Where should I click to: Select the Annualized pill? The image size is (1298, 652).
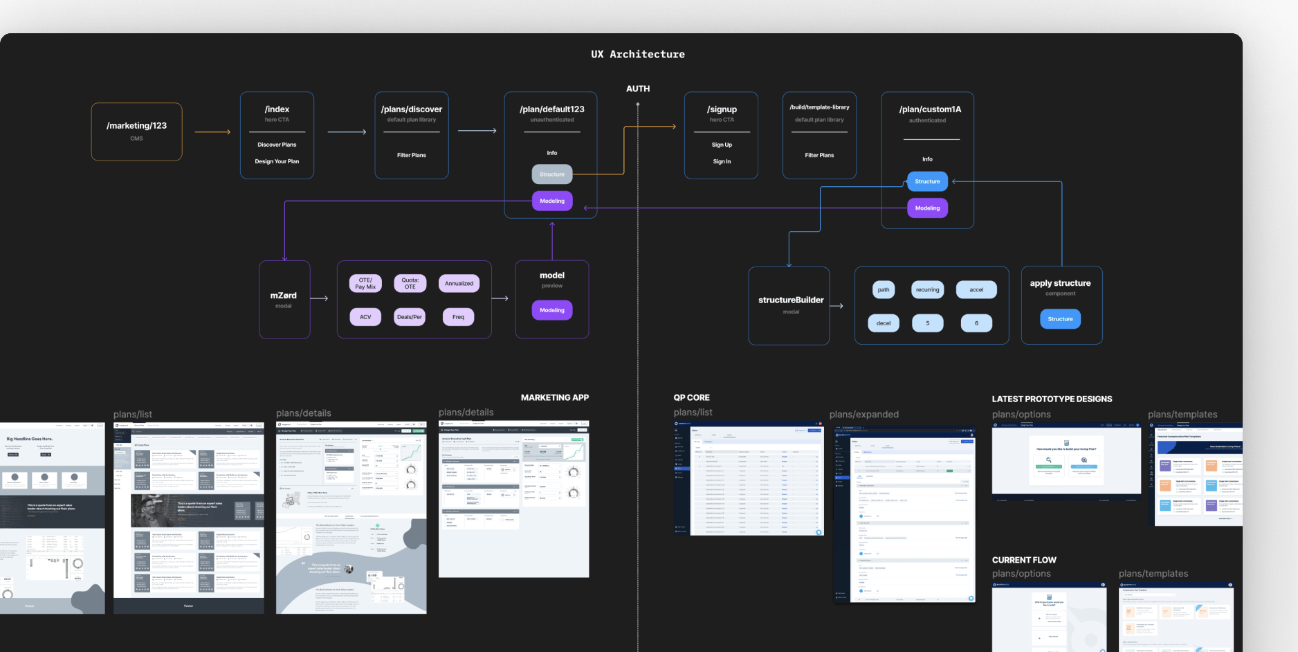coord(459,284)
